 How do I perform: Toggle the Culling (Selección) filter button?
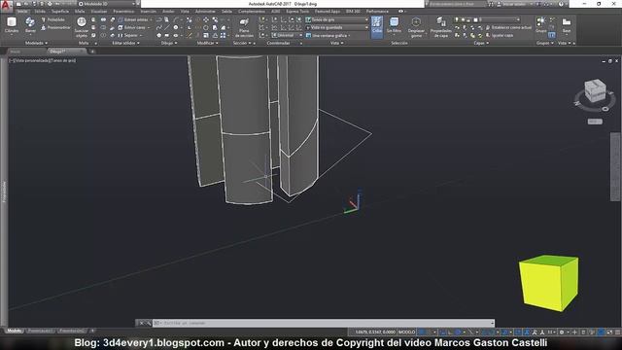click(377, 26)
